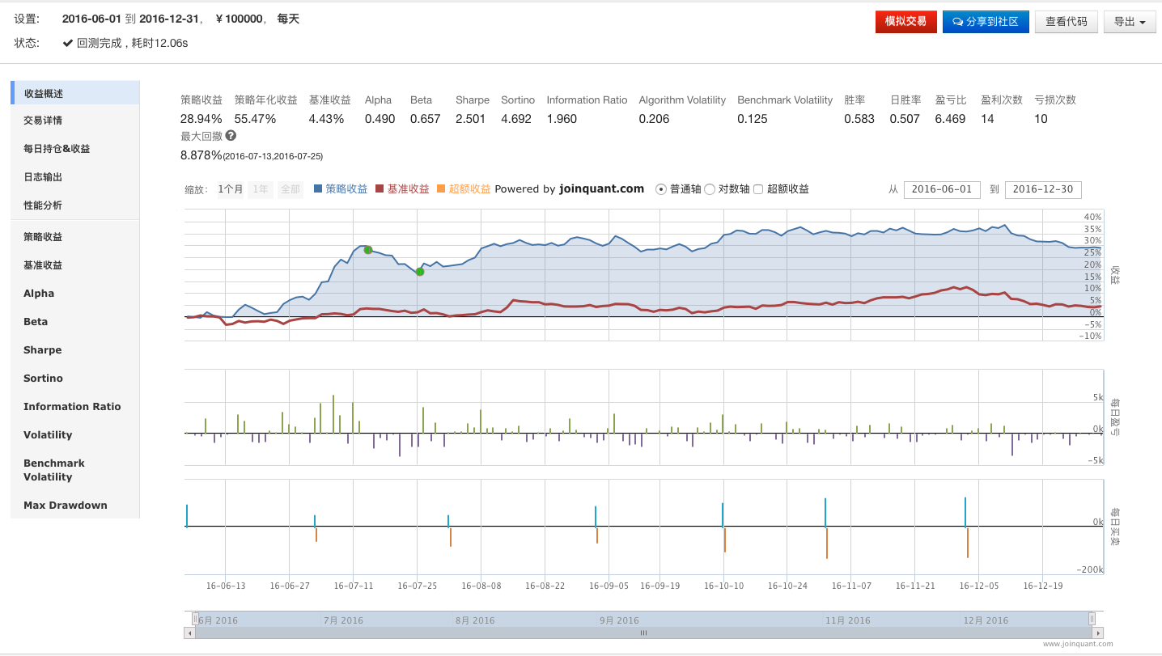Click green drawdown start marker on chart

pos(368,250)
